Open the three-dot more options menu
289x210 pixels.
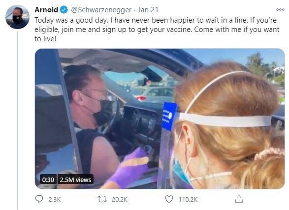click(x=280, y=9)
